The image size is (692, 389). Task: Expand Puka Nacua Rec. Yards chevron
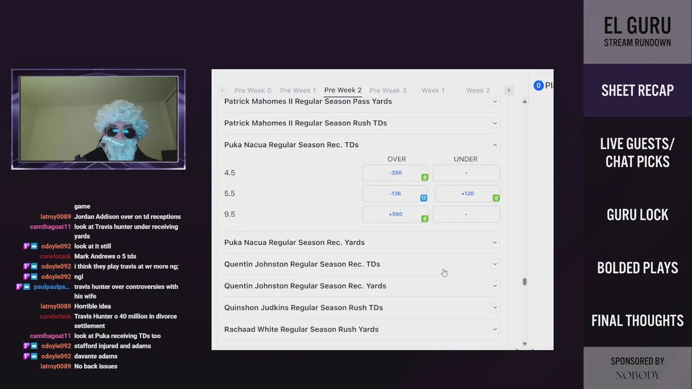[x=495, y=243]
